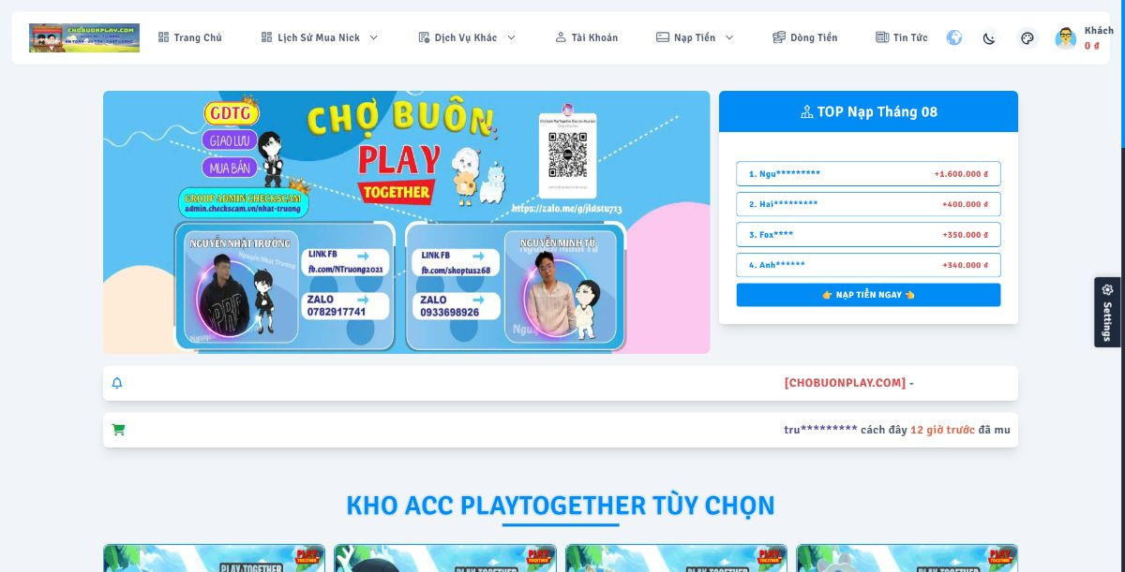Screen dimensions: 1125x572
Task: Click the guest user avatar icon
Action: 1066,38
